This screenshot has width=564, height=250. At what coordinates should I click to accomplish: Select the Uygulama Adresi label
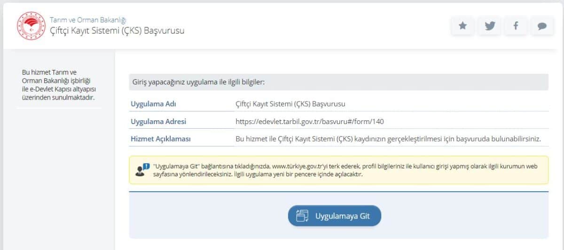(x=158, y=122)
